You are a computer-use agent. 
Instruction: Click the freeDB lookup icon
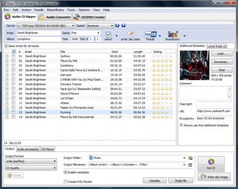150,35
